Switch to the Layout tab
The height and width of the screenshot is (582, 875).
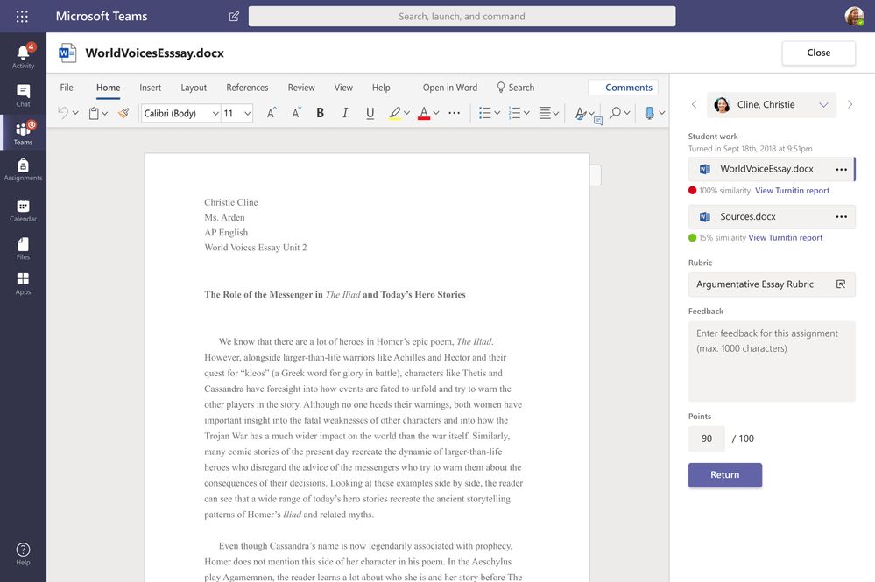click(x=194, y=88)
